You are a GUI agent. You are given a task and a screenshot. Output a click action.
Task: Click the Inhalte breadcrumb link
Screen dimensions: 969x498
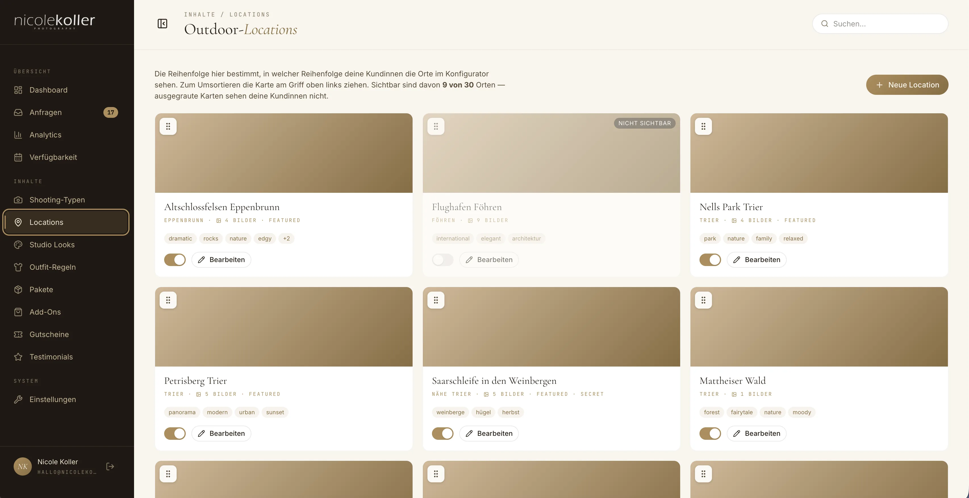(x=199, y=15)
